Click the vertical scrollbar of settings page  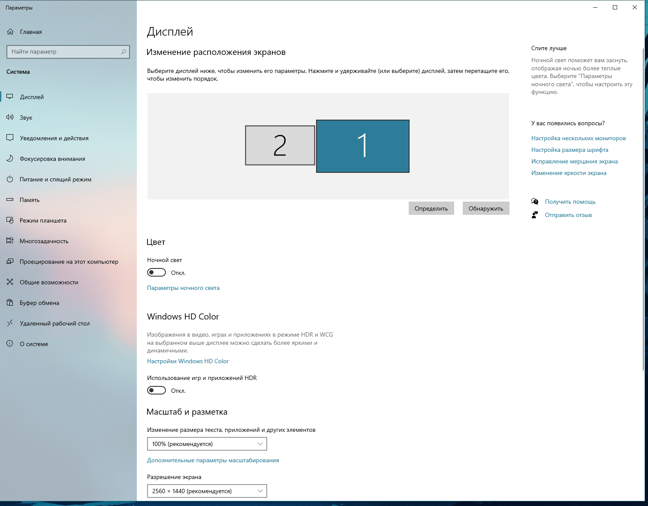643,210
